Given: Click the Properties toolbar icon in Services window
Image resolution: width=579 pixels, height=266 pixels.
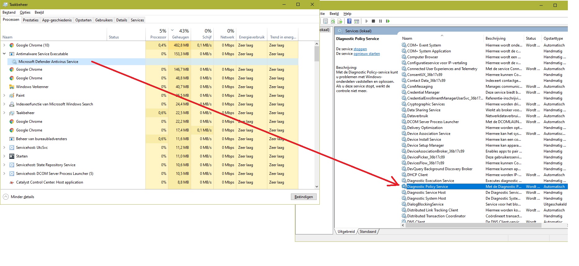Looking at the screenshot, I should (x=325, y=21).
